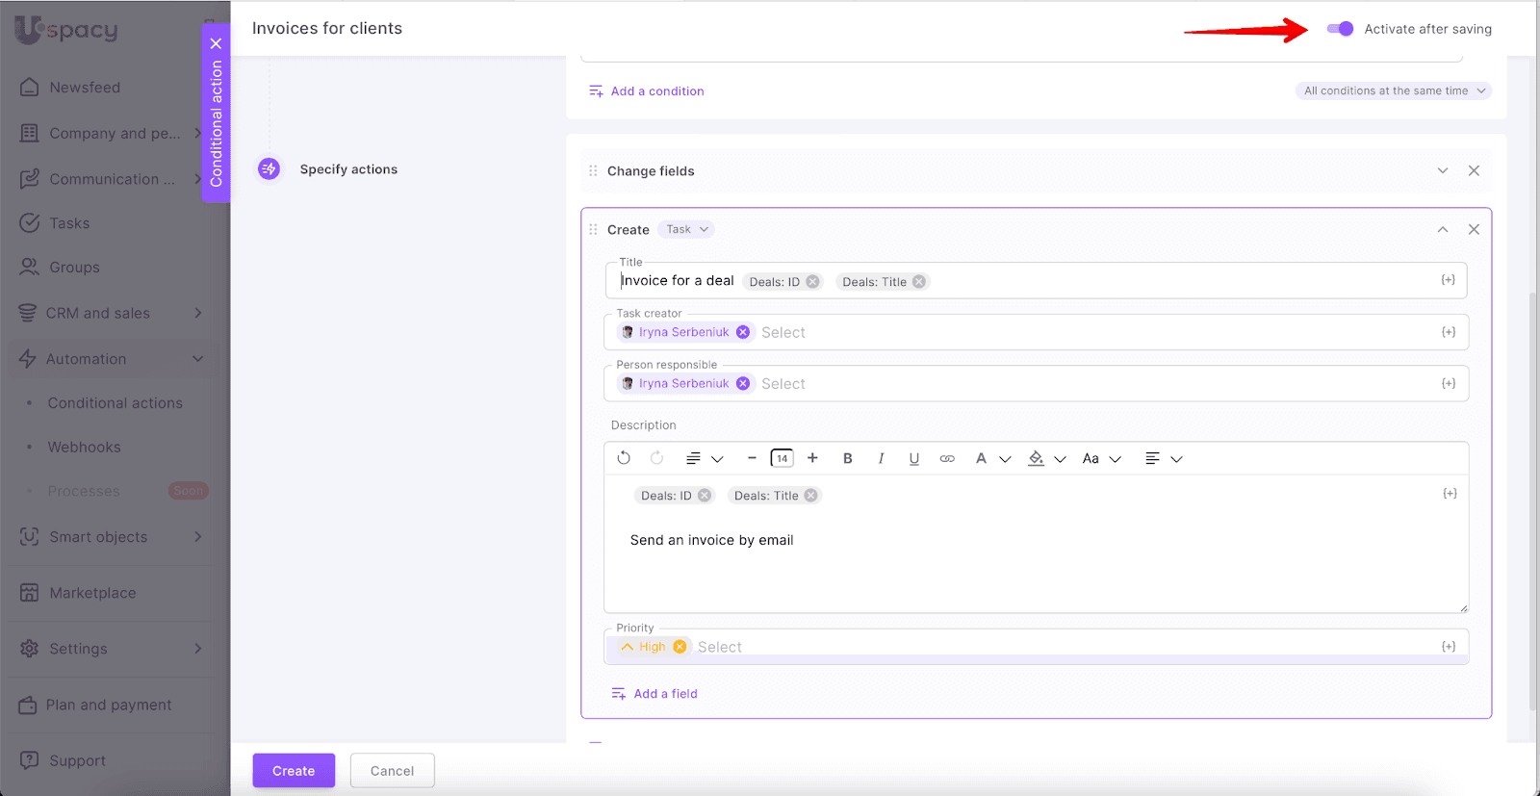This screenshot has width=1540, height=796.
Task: Click the Bold formatting icon
Action: coord(847,458)
